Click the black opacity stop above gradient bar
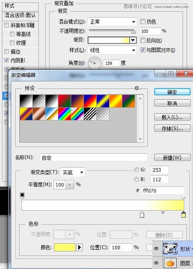193x269 pixels. click(22, 196)
